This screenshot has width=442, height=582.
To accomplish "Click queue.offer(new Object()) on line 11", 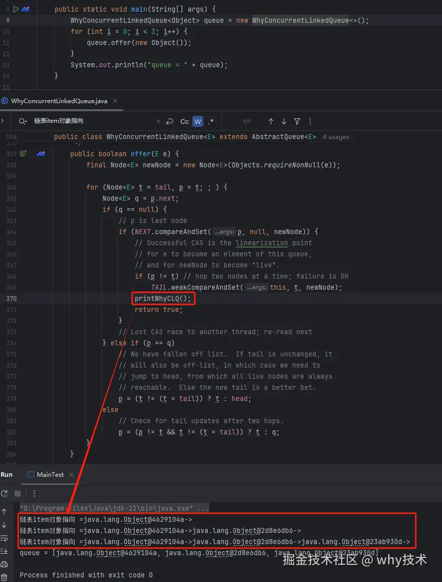I will click(x=139, y=42).
